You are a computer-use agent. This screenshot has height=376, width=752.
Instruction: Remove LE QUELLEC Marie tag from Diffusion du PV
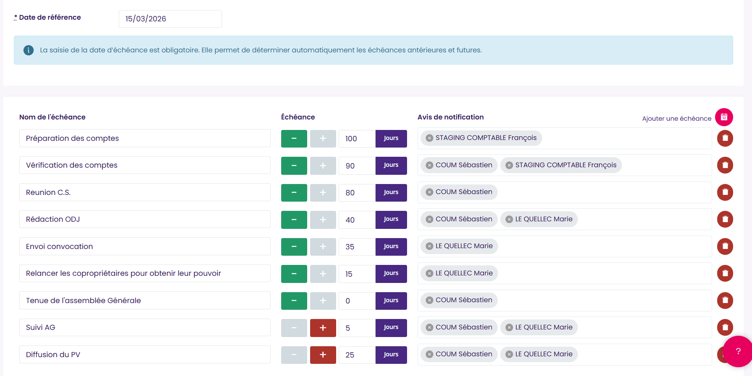click(x=509, y=354)
